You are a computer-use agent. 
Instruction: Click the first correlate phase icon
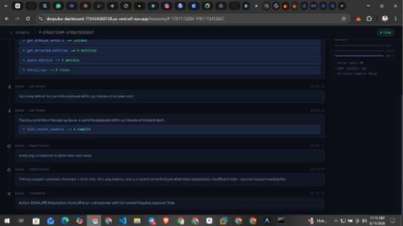point(9,87)
